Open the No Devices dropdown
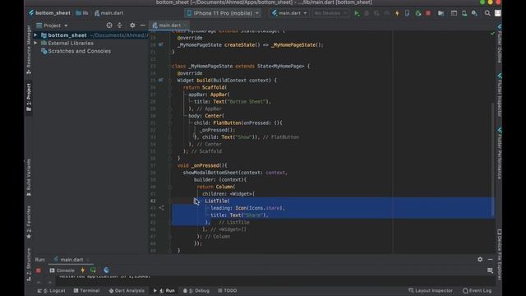526x296 pixels. click(x=330, y=13)
